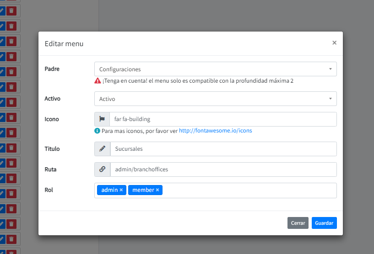Click the member tag label text
The height and width of the screenshot is (254, 374).
click(143, 190)
